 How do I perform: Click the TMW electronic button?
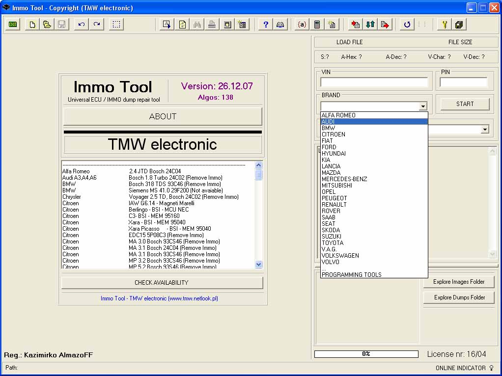[x=163, y=144]
